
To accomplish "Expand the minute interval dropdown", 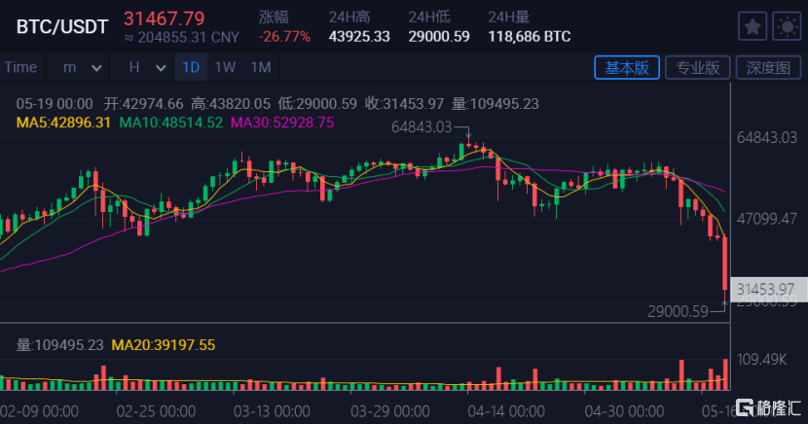I will pyautogui.click(x=82, y=67).
